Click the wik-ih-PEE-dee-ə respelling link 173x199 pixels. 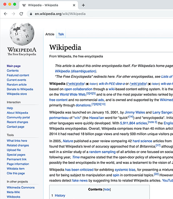[x=112, y=84]
